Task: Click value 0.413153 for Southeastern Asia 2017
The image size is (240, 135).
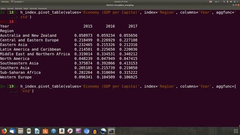Action: [128, 63]
